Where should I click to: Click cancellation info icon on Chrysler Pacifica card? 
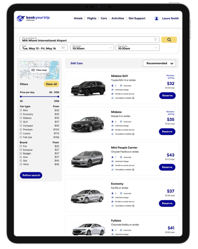point(133,169)
